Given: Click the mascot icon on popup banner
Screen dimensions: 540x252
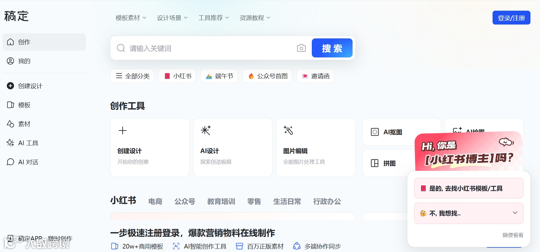Looking at the screenshot, I should click(506, 142).
